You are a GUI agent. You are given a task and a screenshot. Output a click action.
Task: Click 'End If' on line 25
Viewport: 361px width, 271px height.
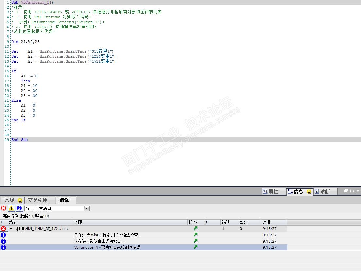click(x=18, y=120)
